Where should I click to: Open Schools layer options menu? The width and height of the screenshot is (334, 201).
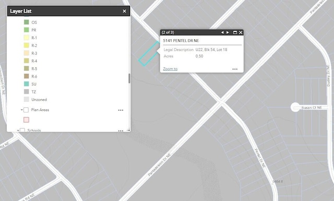pyautogui.click(x=121, y=131)
